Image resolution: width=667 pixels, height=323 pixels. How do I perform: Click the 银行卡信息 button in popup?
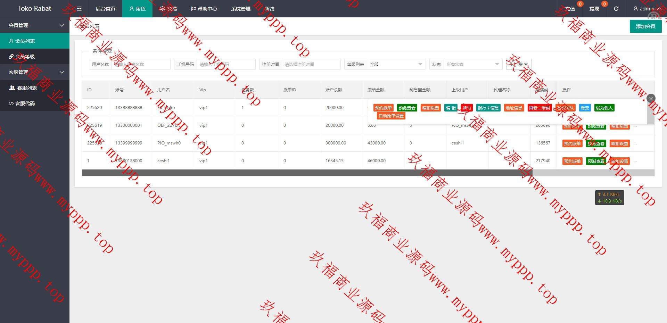pyautogui.click(x=488, y=108)
